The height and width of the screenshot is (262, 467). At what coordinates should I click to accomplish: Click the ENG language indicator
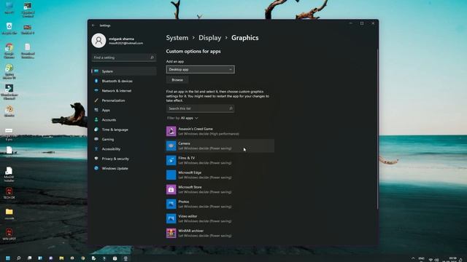click(x=421, y=259)
